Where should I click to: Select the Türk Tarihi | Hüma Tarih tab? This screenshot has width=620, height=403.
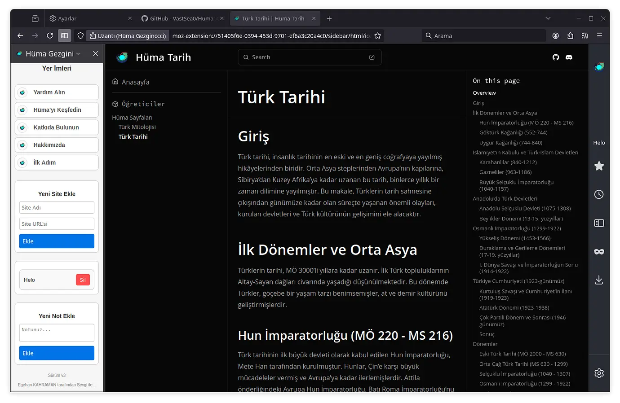275,18
